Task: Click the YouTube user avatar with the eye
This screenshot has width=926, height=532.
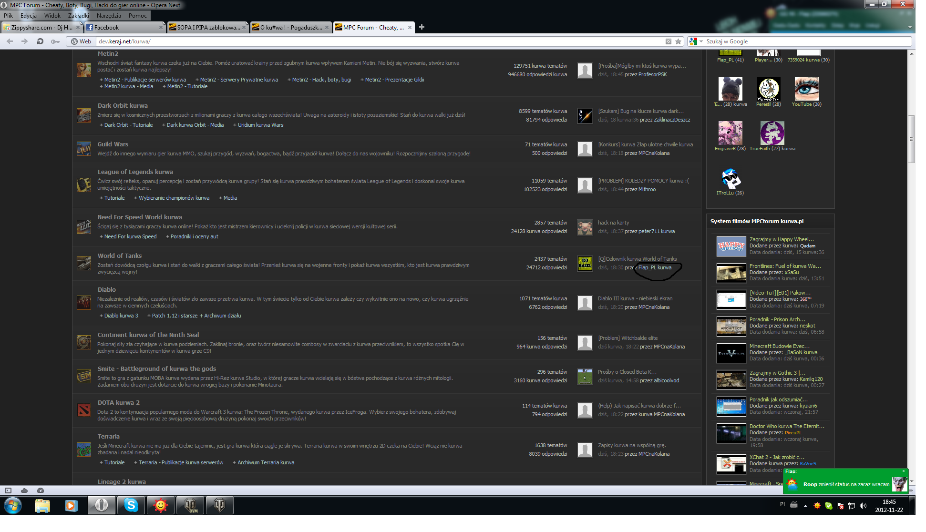Action: [x=807, y=89]
